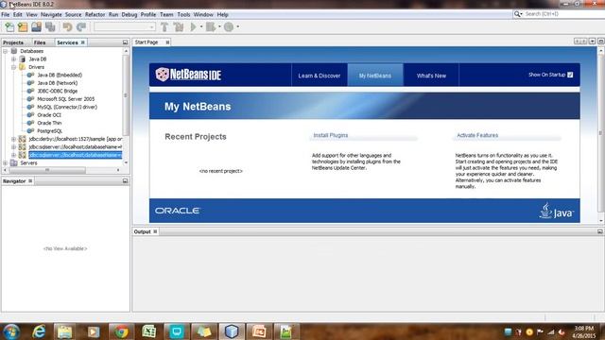The image size is (605, 340).
Task: Open the Run Project dropdown arrow
Action: pos(201,27)
